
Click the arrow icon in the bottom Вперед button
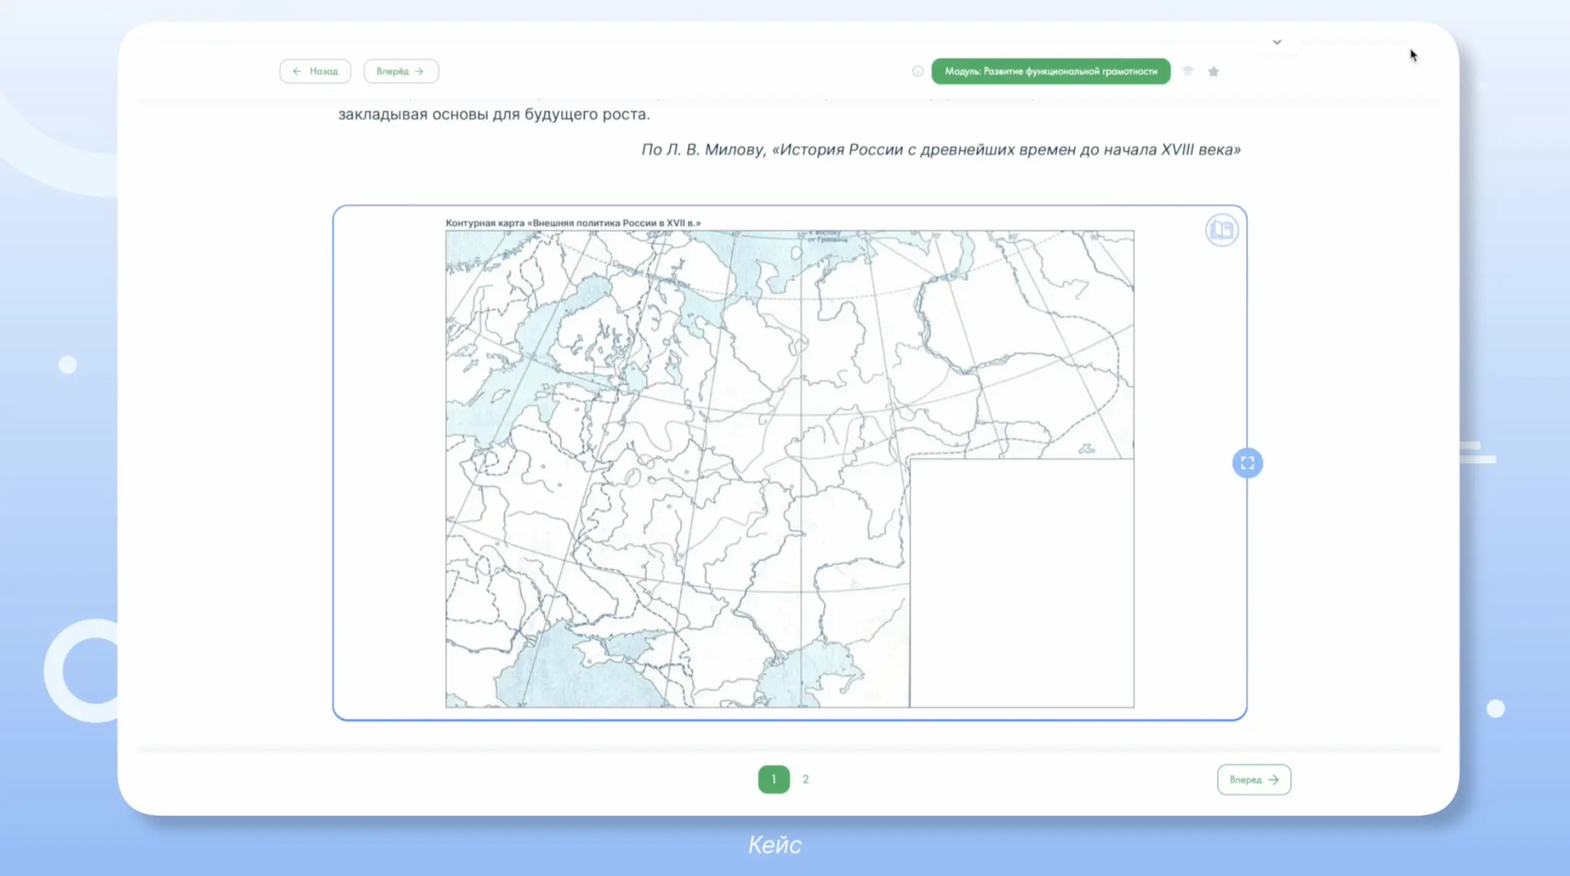(x=1273, y=780)
